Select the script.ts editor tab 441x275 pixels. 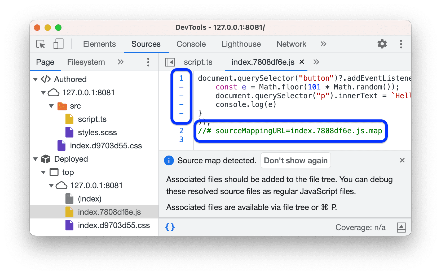point(198,62)
